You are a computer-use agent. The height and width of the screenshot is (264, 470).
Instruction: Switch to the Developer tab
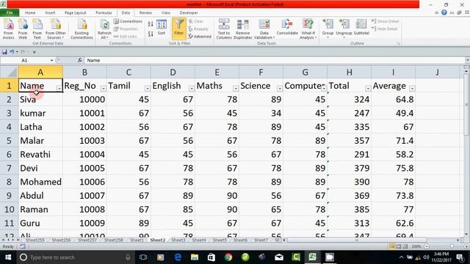click(189, 12)
